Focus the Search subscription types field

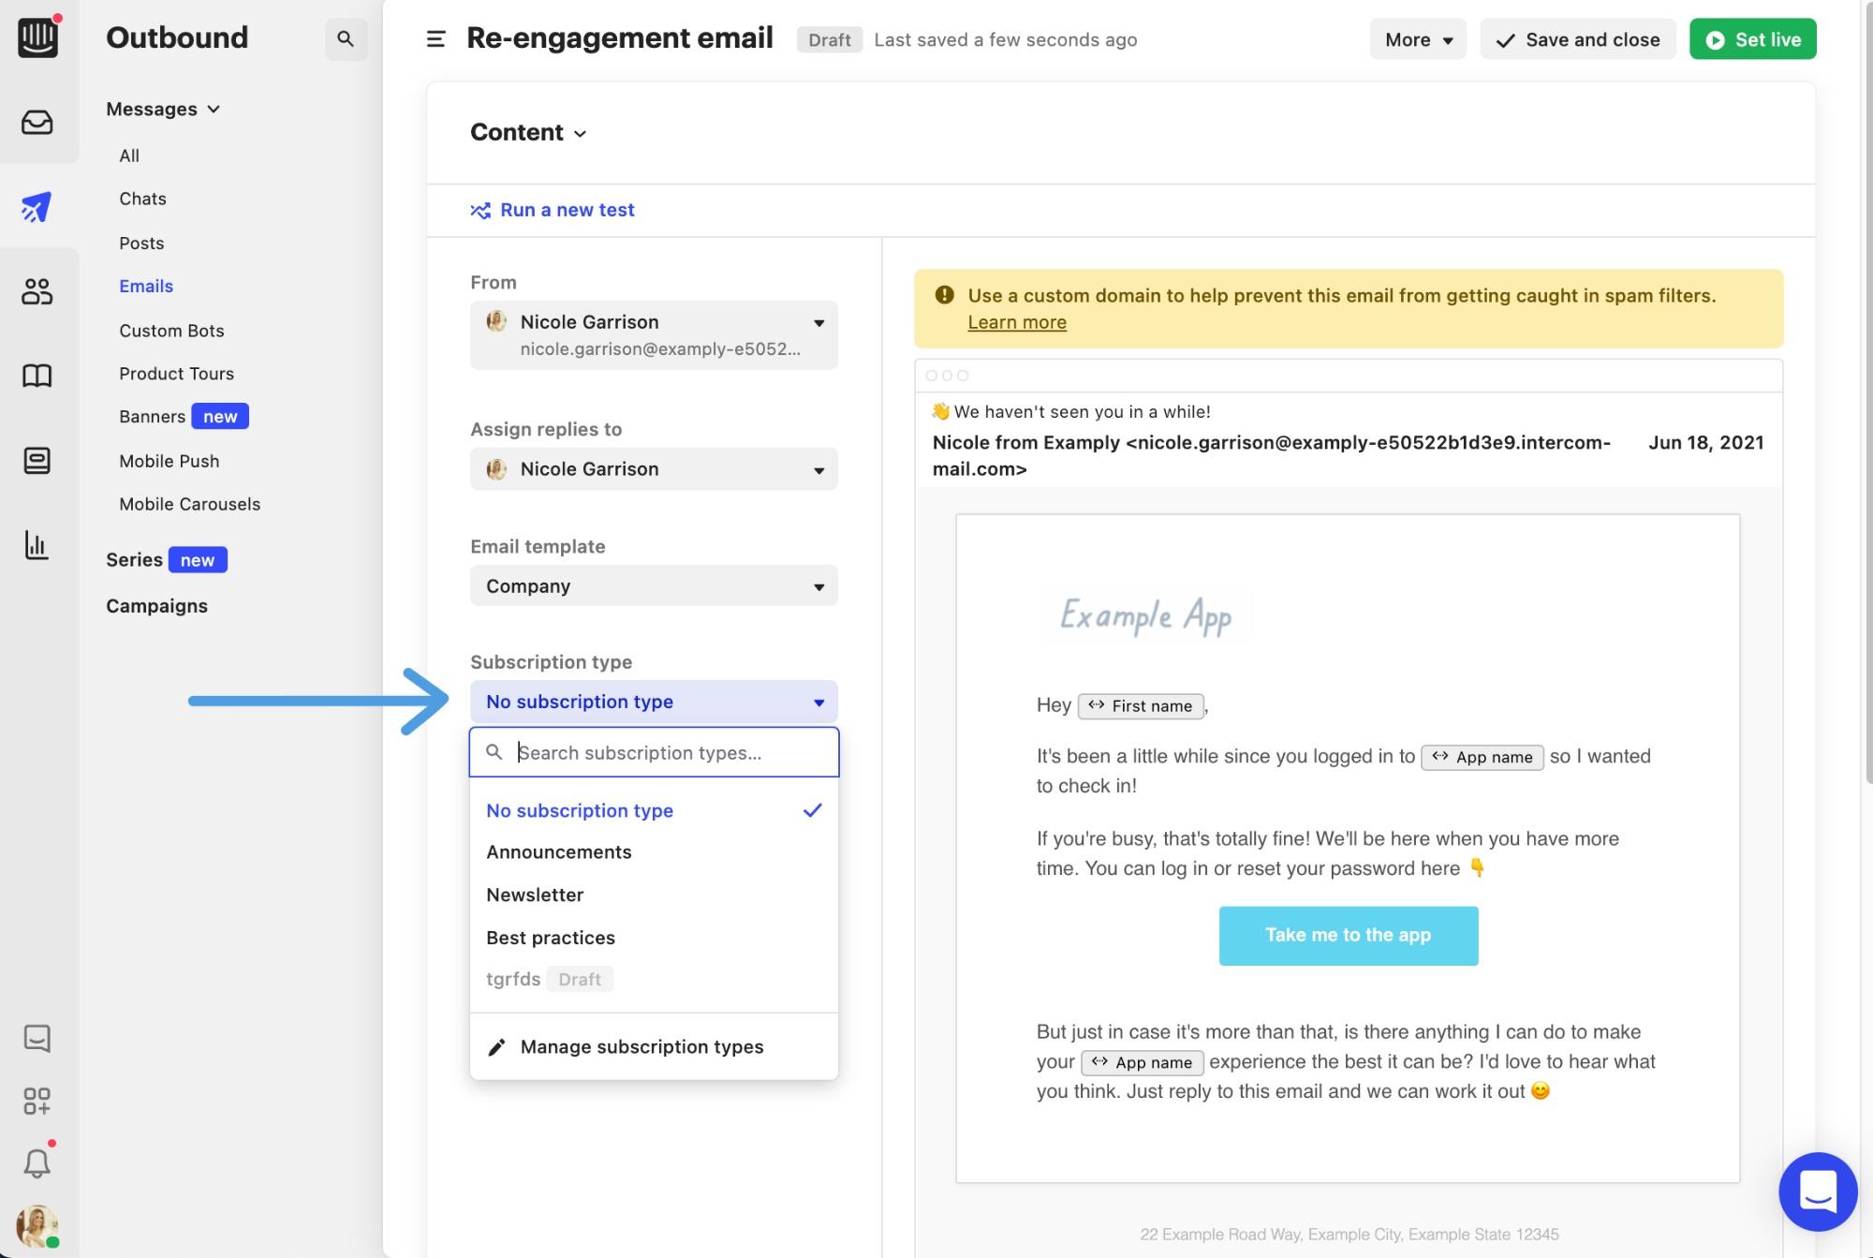654,752
